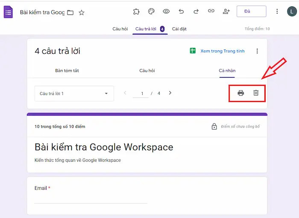Image resolution: width=299 pixels, height=218 pixels.
Task: Delete this response with trash icon
Action: click(x=256, y=93)
